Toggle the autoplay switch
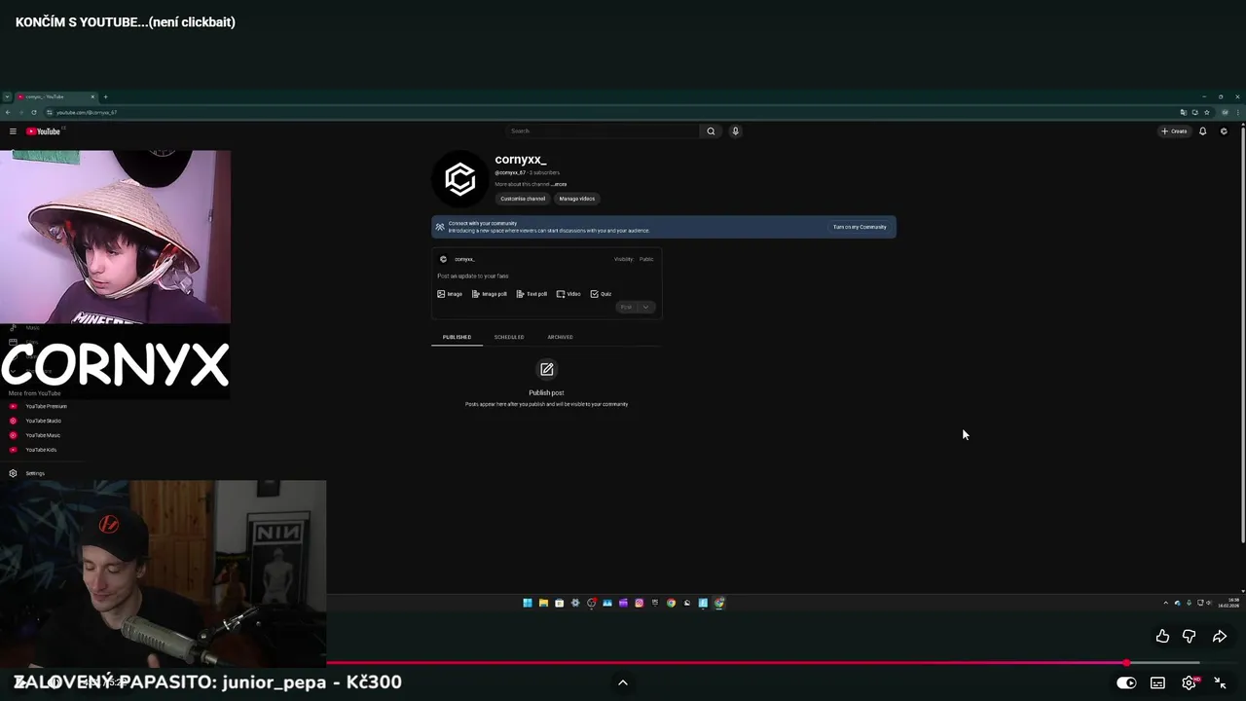 [x=1126, y=683]
